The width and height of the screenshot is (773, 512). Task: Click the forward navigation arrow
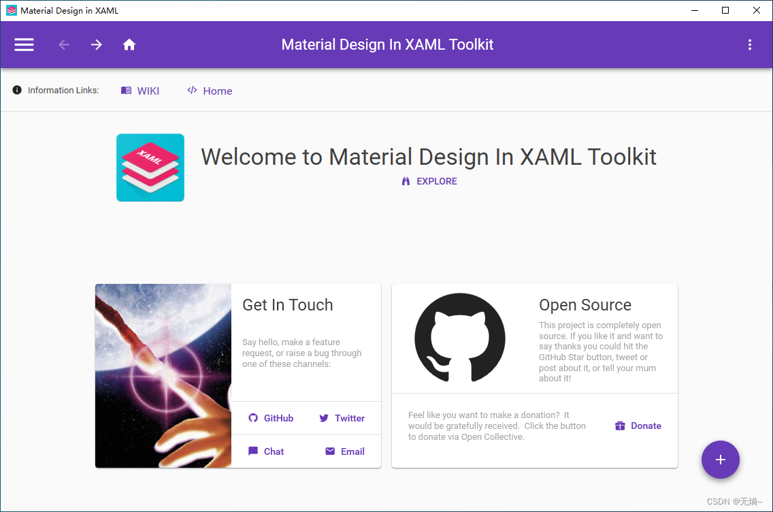(x=96, y=44)
